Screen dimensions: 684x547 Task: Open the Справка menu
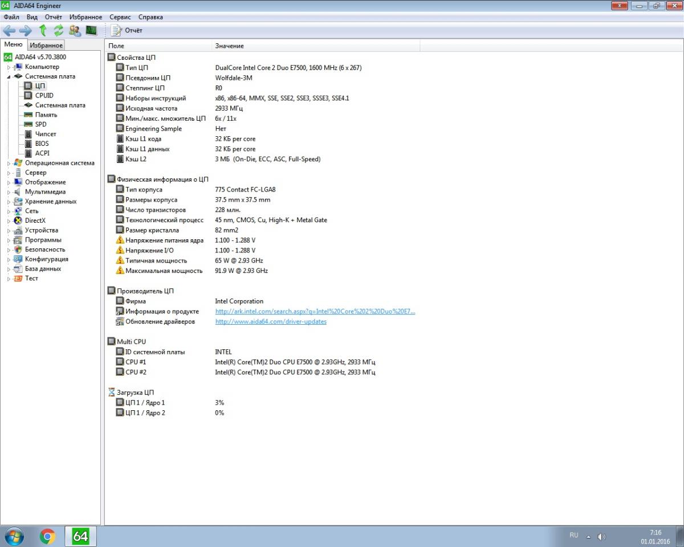150,17
